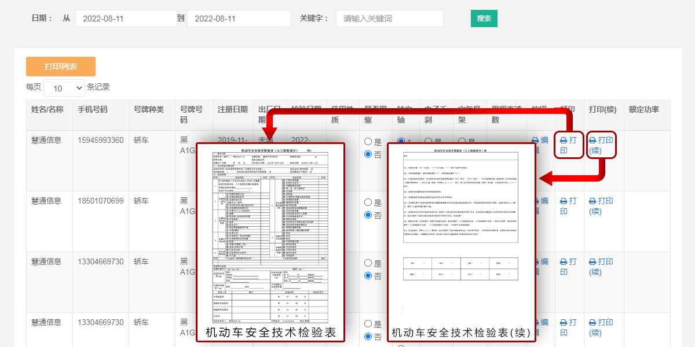
Task: Click the orange 打印列表 button
Action: click(x=61, y=67)
